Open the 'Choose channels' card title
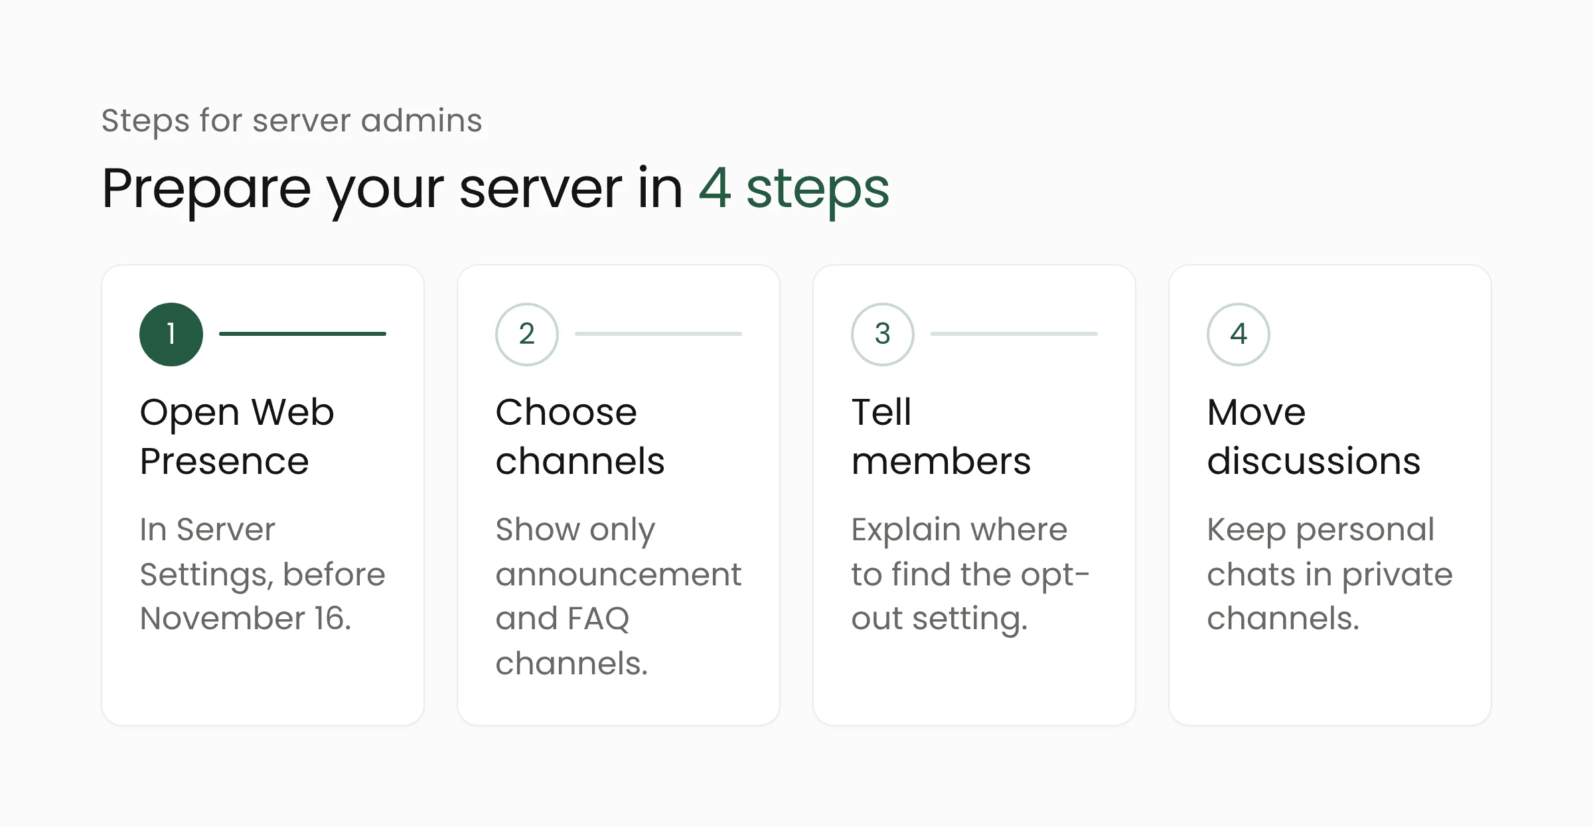 (x=580, y=436)
